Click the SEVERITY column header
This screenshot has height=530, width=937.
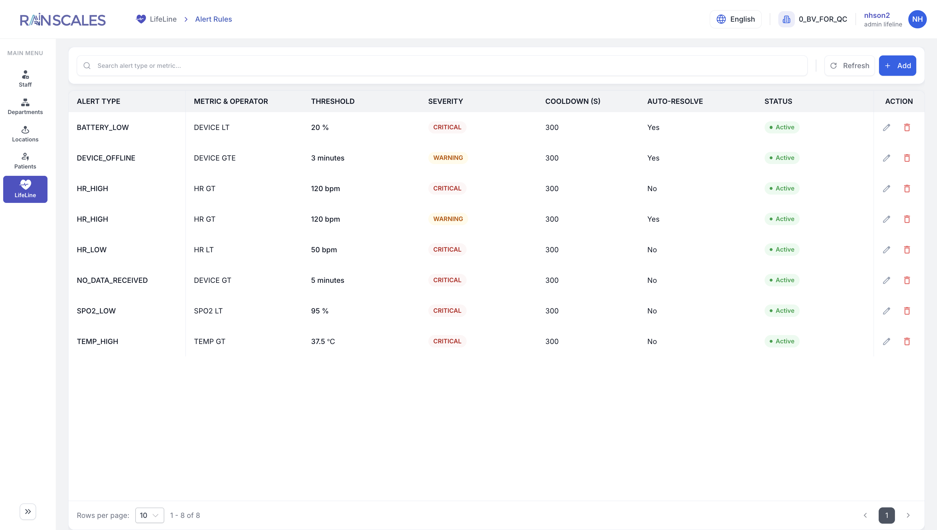coord(445,101)
